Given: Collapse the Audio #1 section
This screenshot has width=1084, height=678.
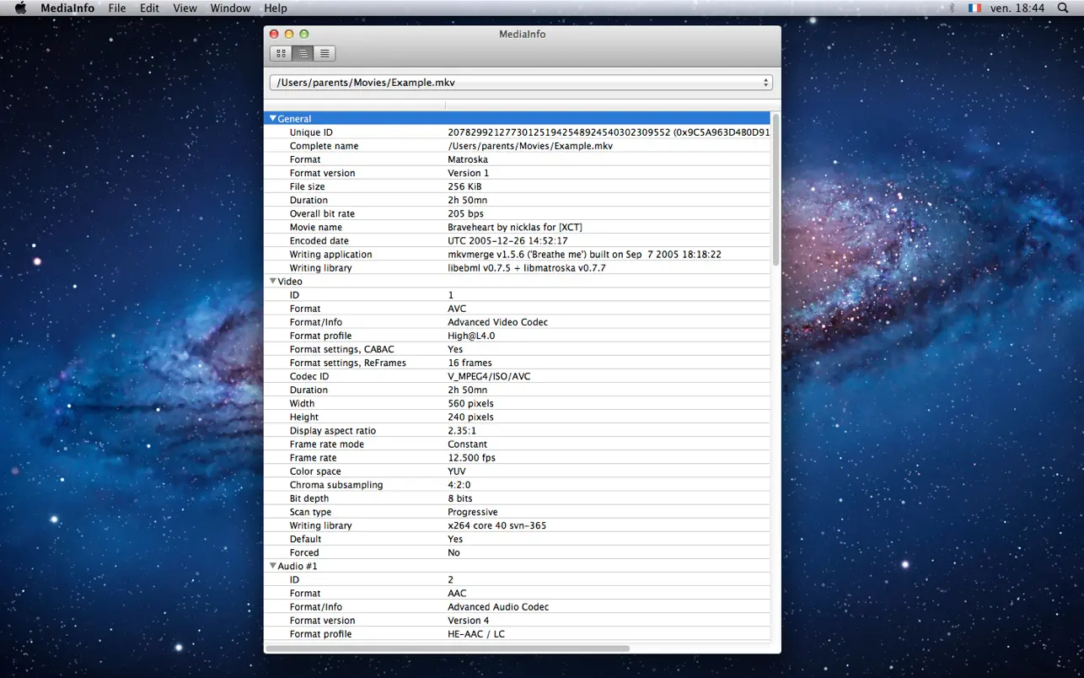Looking at the screenshot, I should pyautogui.click(x=272, y=566).
